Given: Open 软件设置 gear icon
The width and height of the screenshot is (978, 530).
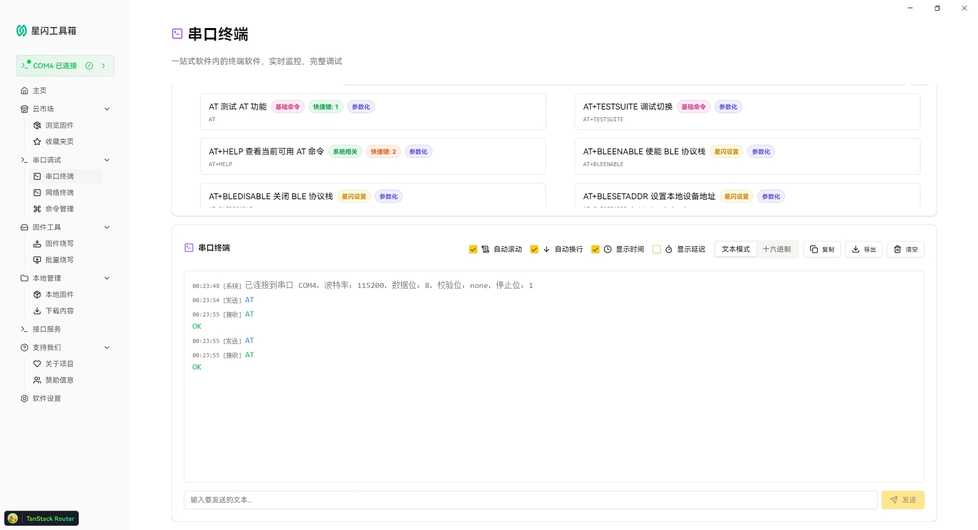Looking at the screenshot, I should coord(24,399).
